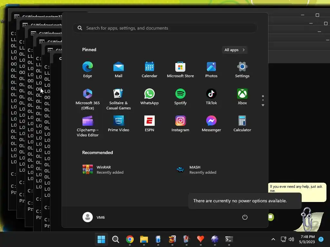This screenshot has height=247, width=330.
Task: Click the no power options tooltip
Action: click(x=245, y=201)
